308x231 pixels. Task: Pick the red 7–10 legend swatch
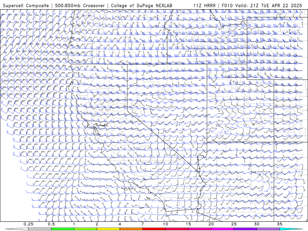pyautogui.click(x=154, y=229)
